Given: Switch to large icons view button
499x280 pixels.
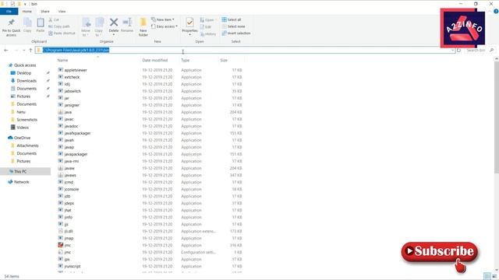Looking at the screenshot, I should click(x=494, y=276).
